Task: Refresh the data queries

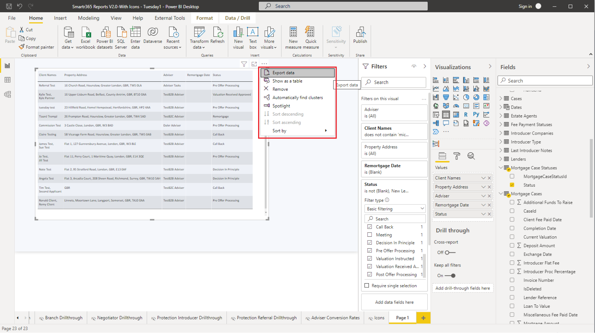Action: [218, 36]
